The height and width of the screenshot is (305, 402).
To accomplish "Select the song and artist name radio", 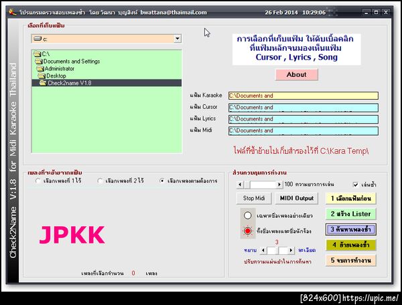I will [248, 231].
